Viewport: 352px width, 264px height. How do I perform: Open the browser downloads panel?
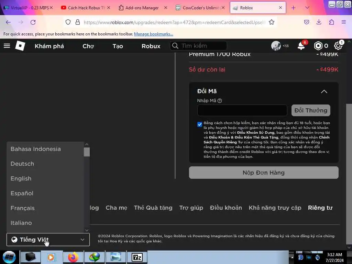coord(319,22)
